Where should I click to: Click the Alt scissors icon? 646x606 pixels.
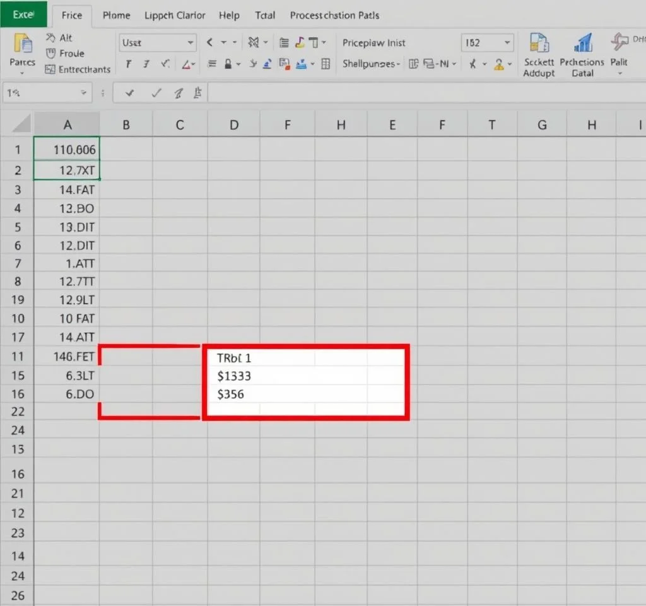click(x=50, y=38)
